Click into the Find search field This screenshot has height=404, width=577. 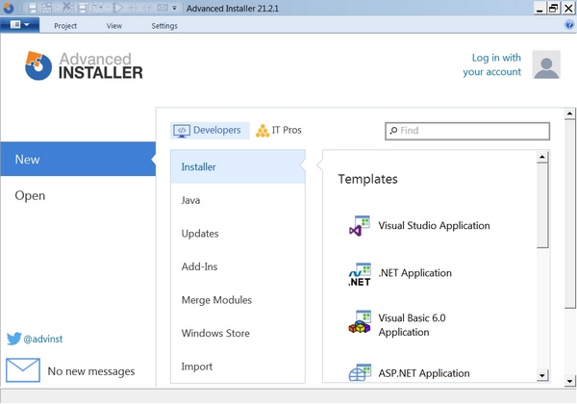tap(467, 131)
